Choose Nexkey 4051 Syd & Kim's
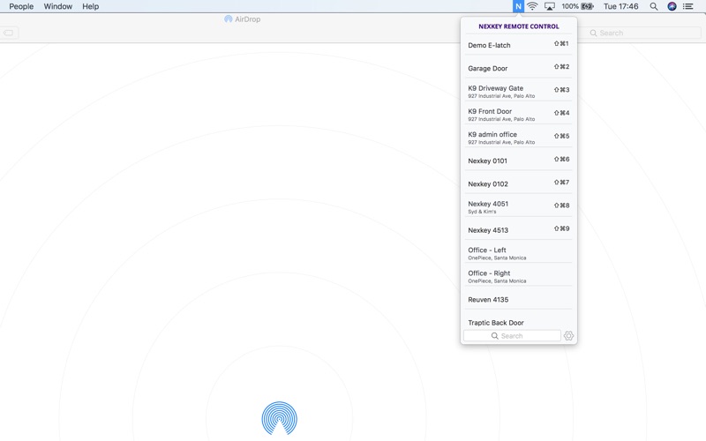The image size is (706, 441). pyautogui.click(x=518, y=206)
